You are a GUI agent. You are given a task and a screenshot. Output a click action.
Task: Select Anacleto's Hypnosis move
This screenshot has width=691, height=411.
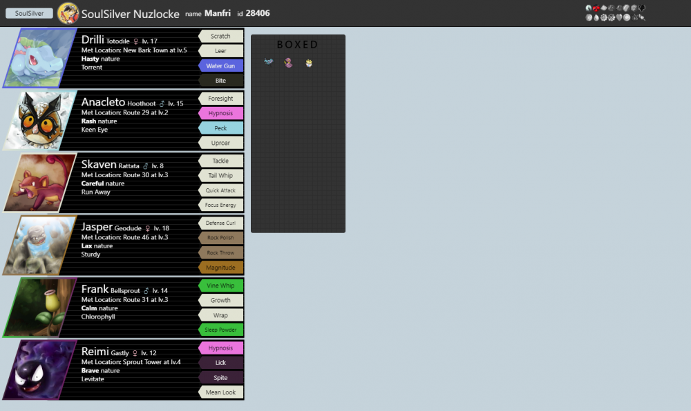(221, 113)
